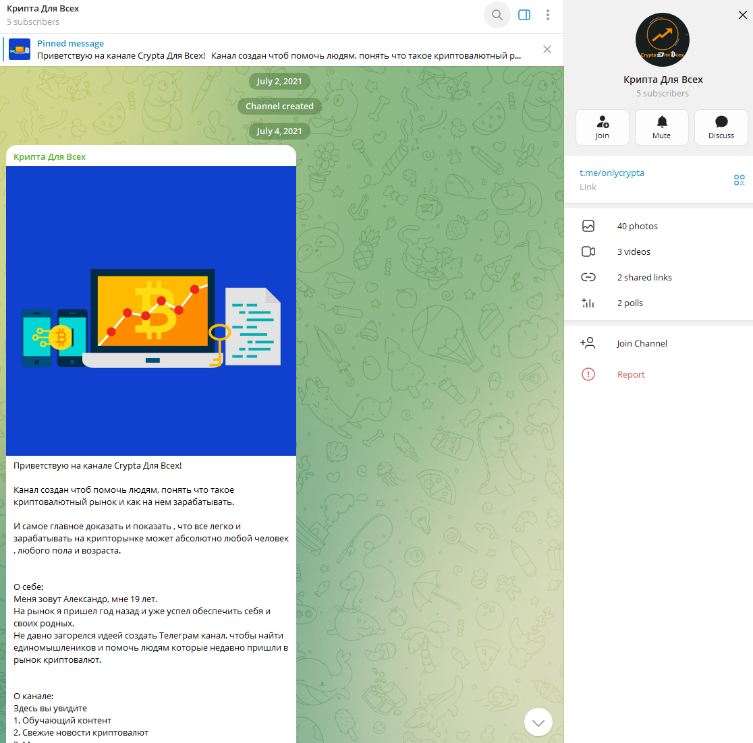Click the Channel created service message
The width and height of the screenshot is (753, 743).
(x=279, y=106)
